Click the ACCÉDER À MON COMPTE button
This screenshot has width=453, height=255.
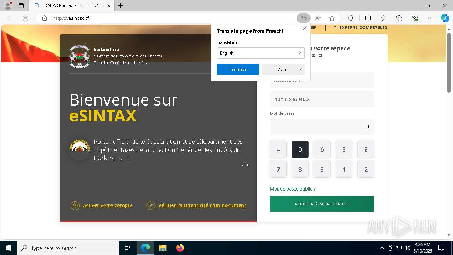[x=322, y=204]
